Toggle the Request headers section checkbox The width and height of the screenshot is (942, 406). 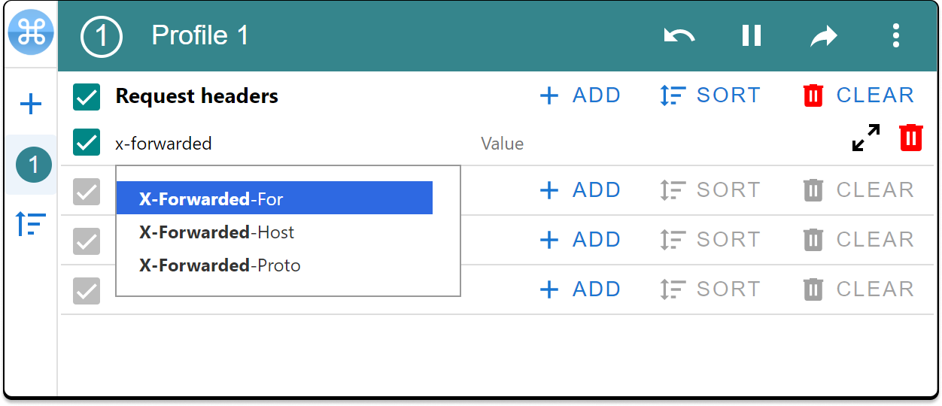pyautogui.click(x=87, y=96)
